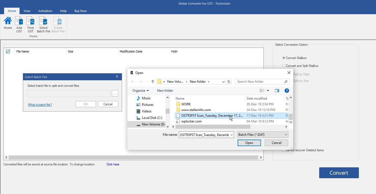
Task: Click the Add OST ribbon icon
Action: (x=19, y=24)
